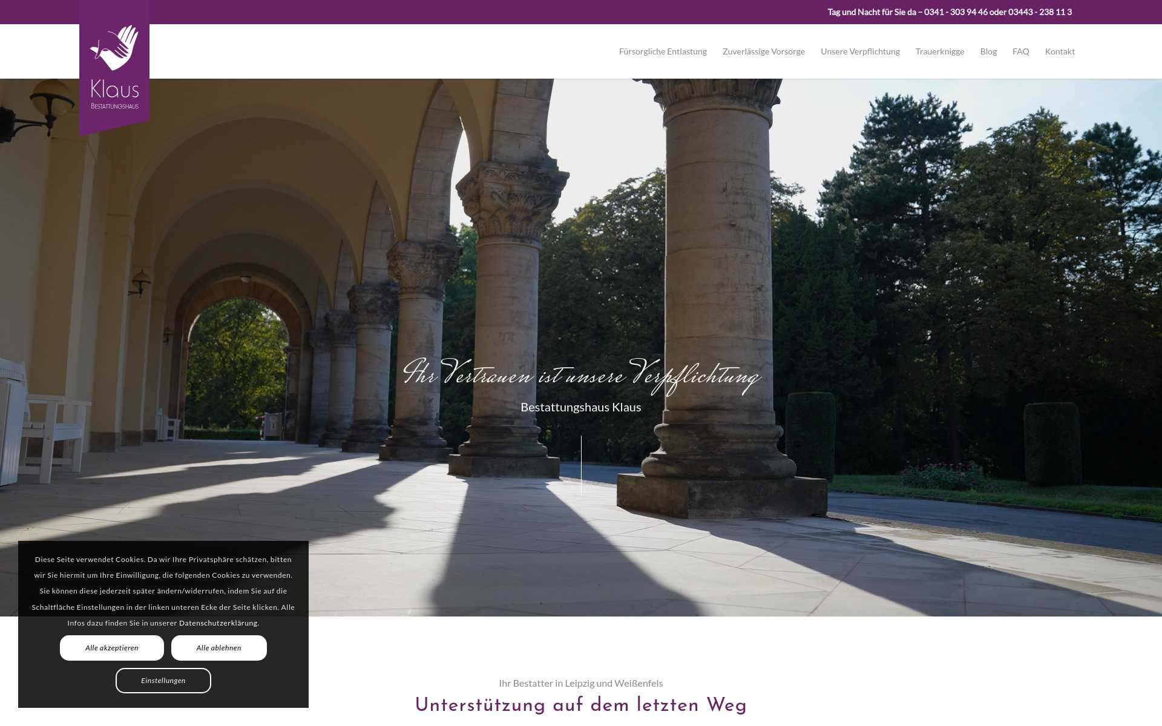This screenshot has height=726, width=1162.
Task: Click Ihr Bestatter in Leipzig und Weißenfels text
Action: 581,683
